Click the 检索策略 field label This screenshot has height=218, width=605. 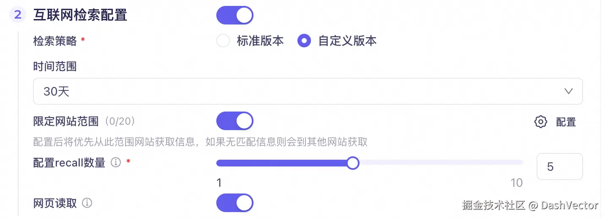pyautogui.click(x=55, y=41)
